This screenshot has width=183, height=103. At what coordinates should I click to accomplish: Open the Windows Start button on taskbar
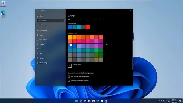77,101
